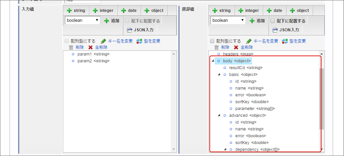Click the 入力値 tree scroll down arrow
The width and height of the screenshot is (344, 156).
pyautogui.click(x=174, y=149)
